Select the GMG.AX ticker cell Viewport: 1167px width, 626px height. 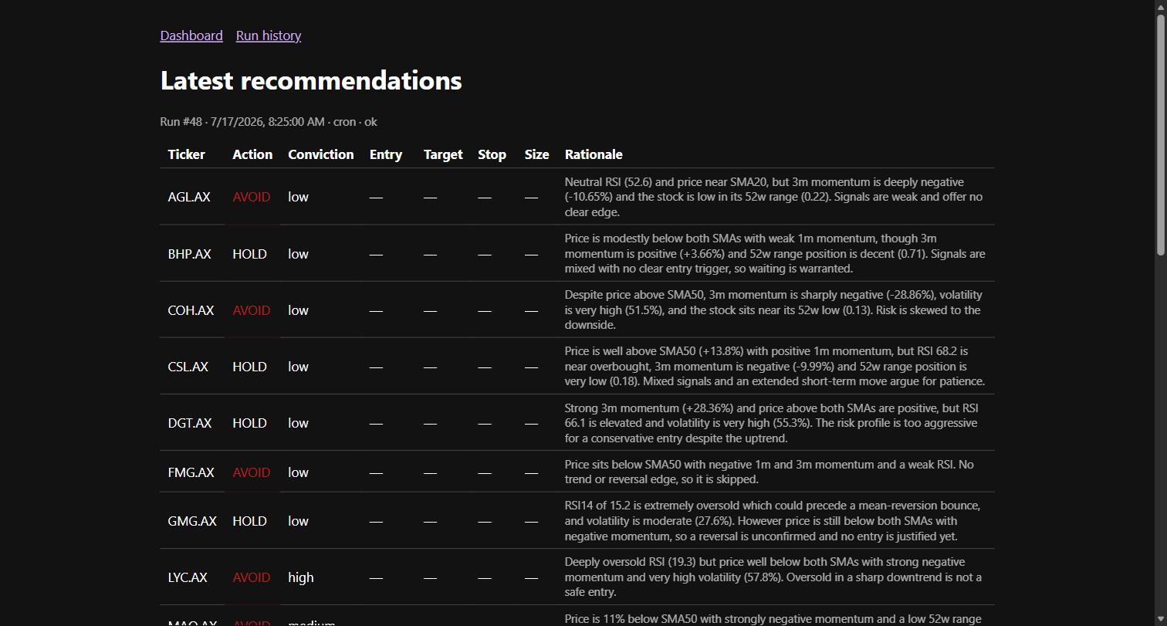coord(192,521)
